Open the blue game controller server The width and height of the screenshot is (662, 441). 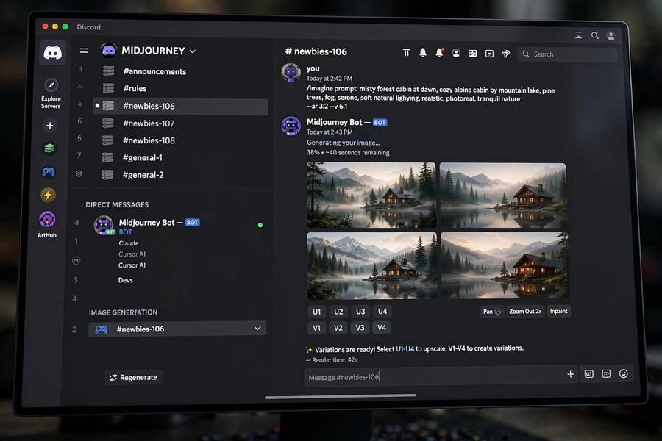point(49,172)
